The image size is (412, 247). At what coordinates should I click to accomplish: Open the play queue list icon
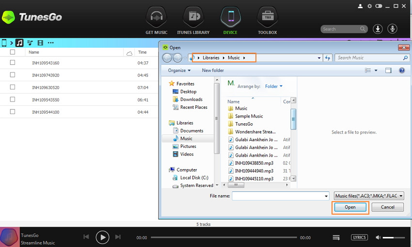point(336,237)
